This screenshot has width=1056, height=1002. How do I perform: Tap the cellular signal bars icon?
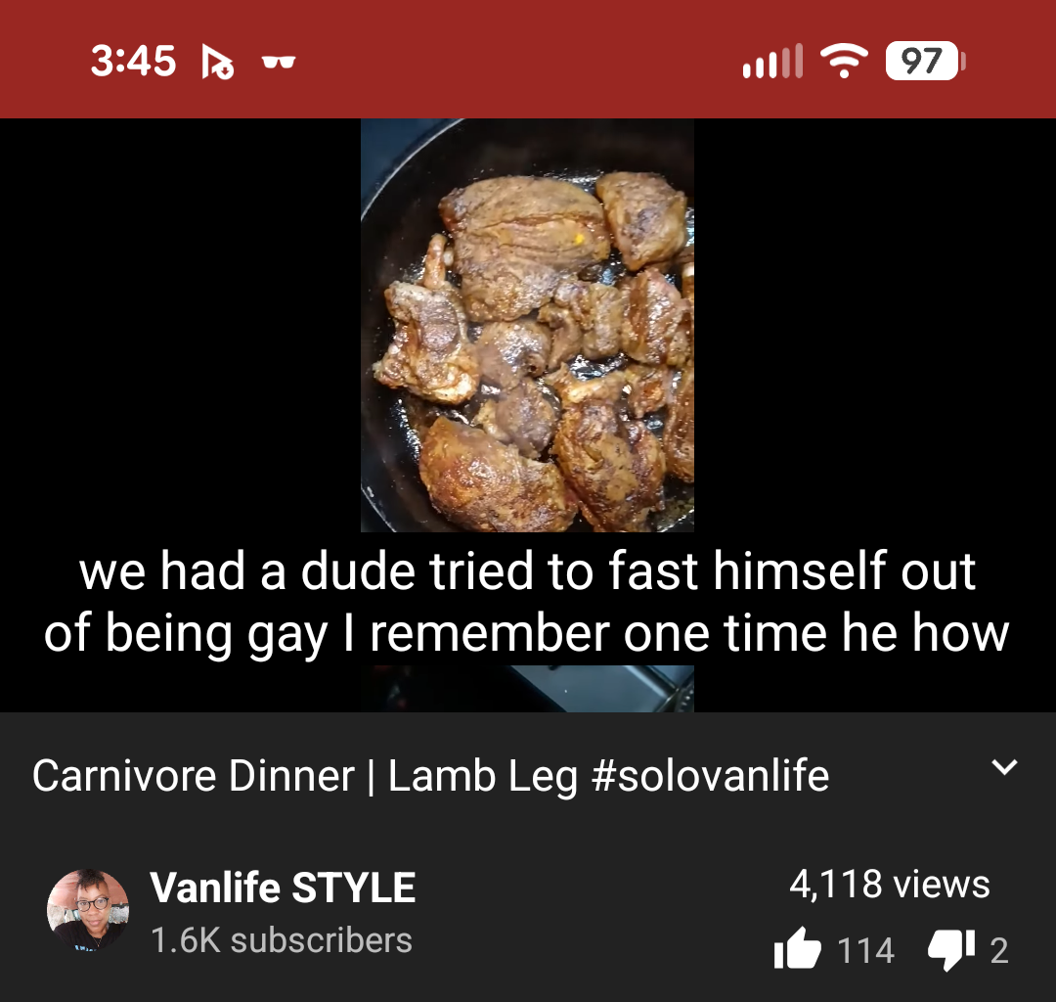pos(772,61)
